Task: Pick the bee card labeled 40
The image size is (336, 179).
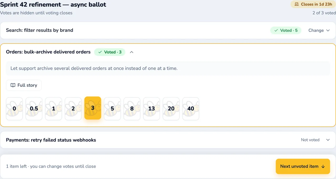Action: [191, 109]
